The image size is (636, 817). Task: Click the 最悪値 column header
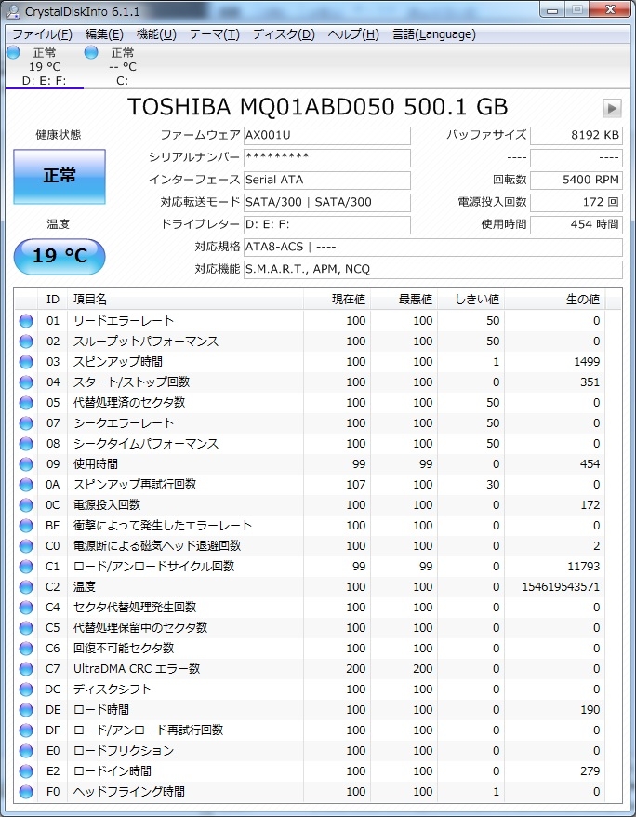tap(404, 300)
